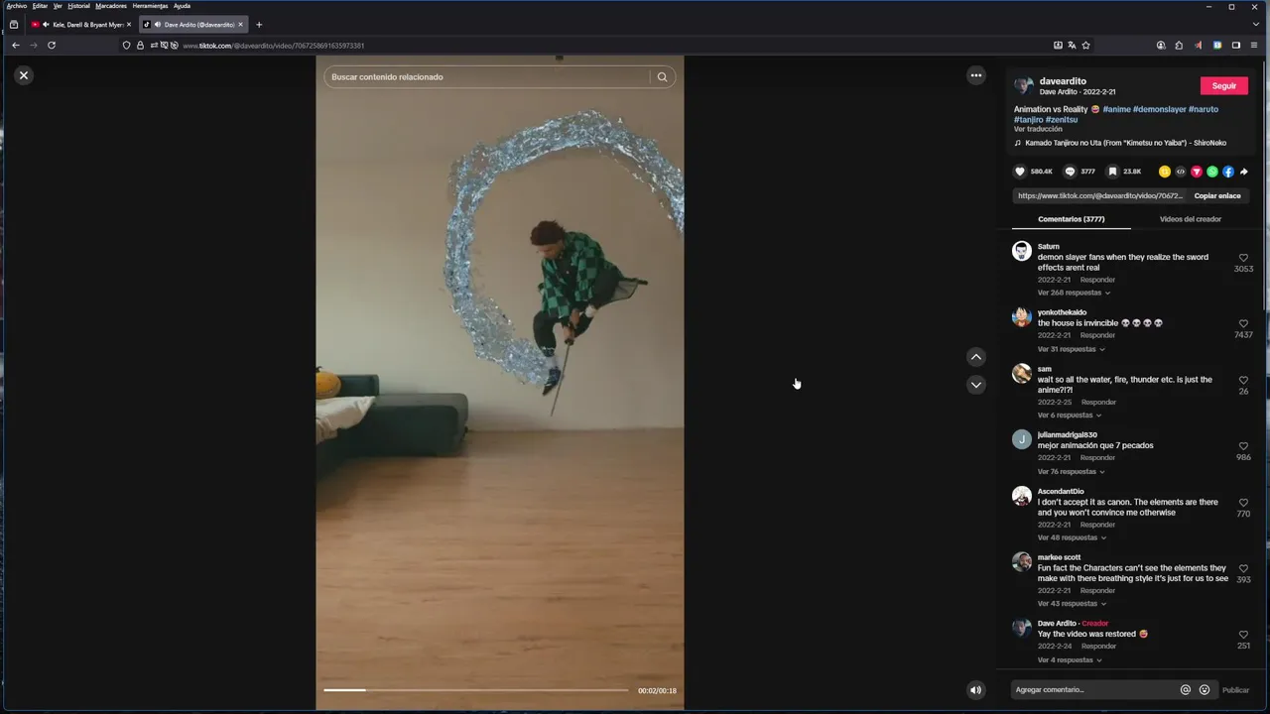1270x714 pixels.
Task: Open the #tanjiro hashtag link
Action: pyautogui.click(x=1029, y=120)
